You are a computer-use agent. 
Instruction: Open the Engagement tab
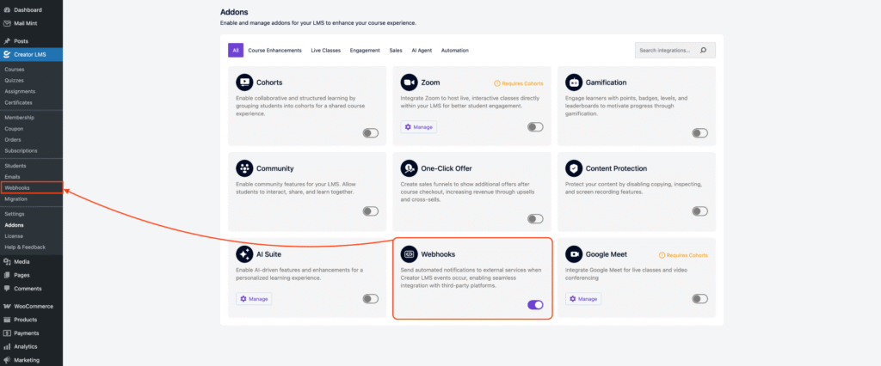coord(365,51)
